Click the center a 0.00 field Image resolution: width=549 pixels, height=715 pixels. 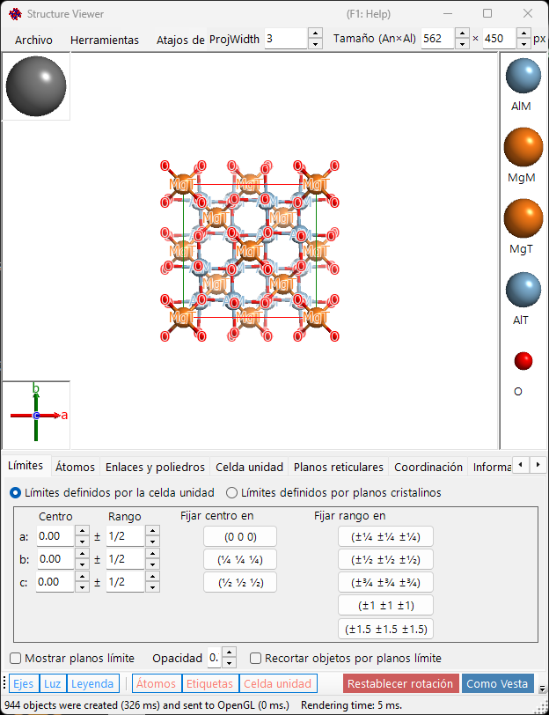(55, 536)
